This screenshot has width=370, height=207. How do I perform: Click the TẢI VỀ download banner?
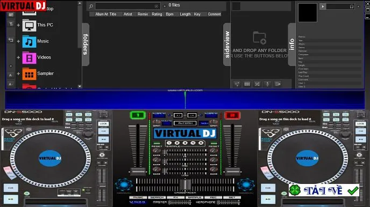(x=324, y=190)
